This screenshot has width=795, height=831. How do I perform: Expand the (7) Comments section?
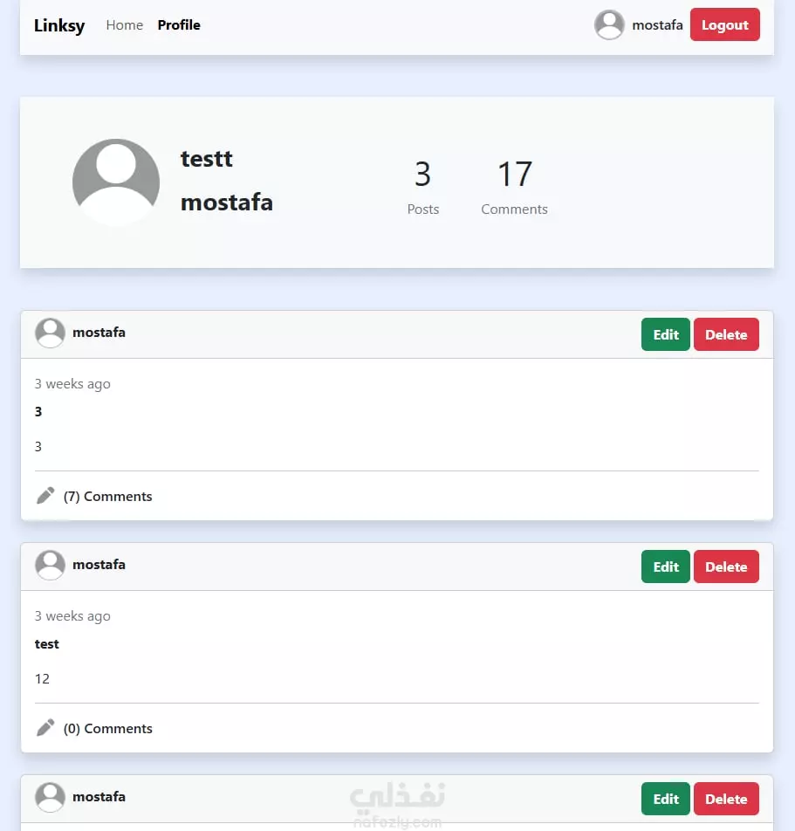108,497
